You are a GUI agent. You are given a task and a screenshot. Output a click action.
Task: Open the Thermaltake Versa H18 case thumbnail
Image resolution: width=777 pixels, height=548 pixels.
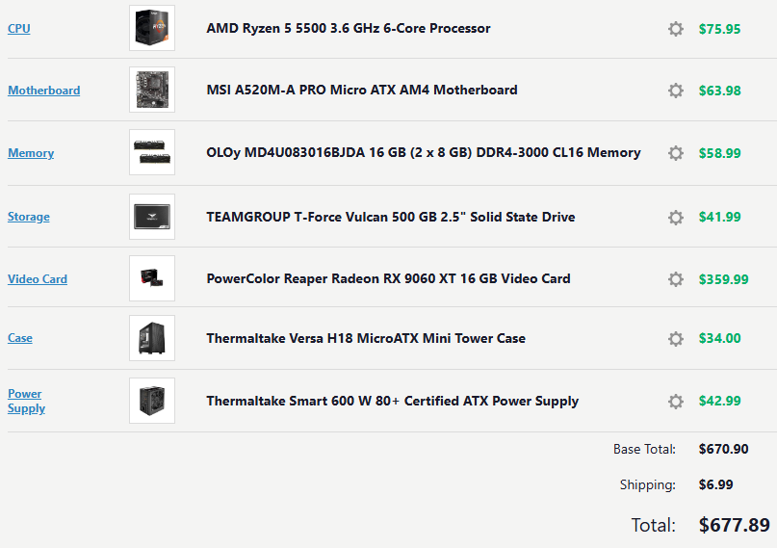152,338
